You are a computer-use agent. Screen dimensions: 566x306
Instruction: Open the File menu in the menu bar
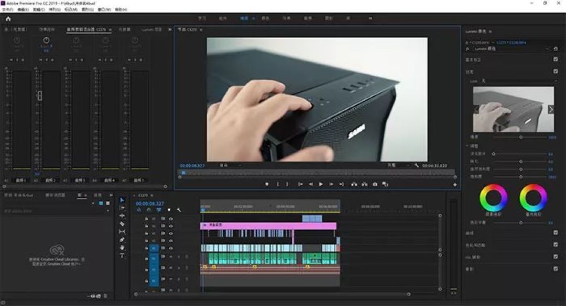[8, 9]
